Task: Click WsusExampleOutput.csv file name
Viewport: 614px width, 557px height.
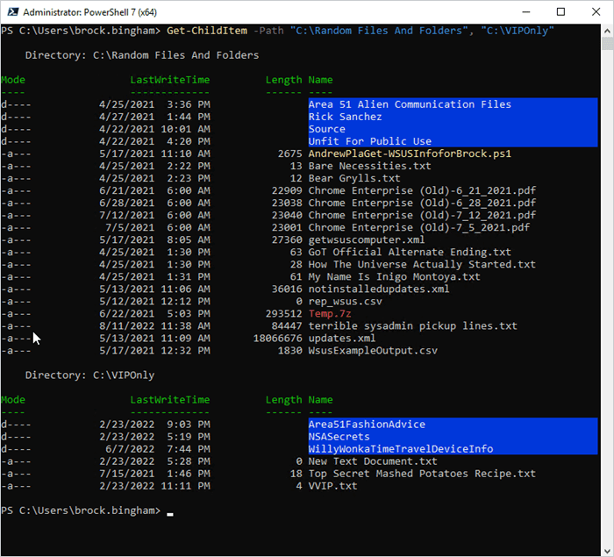Action: [x=373, y=351]
